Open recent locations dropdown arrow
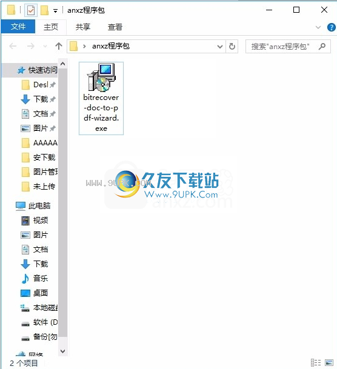This screenshot has width=337, height=369. pyautogui.click(x=45, y=47)
